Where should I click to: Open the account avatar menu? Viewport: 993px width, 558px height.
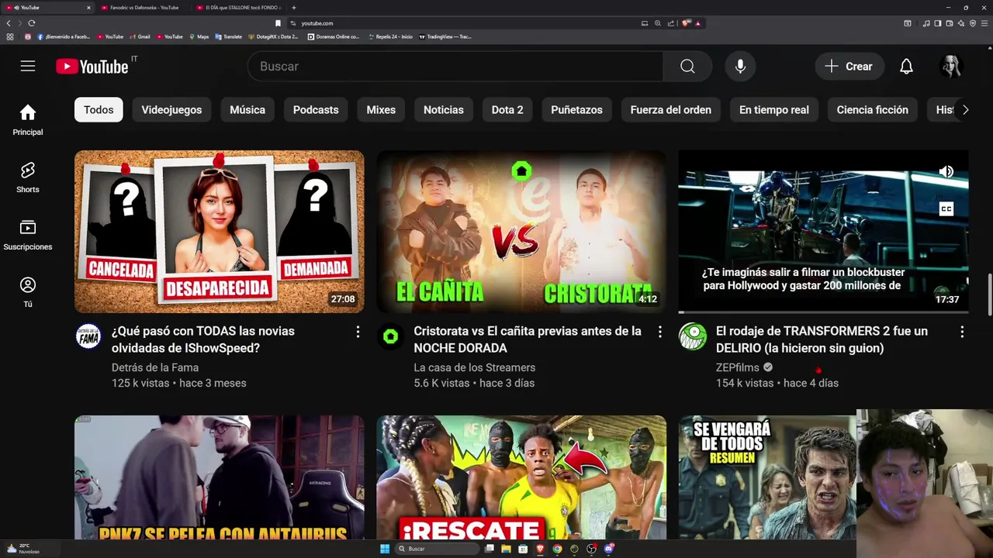tap(951, 67)
